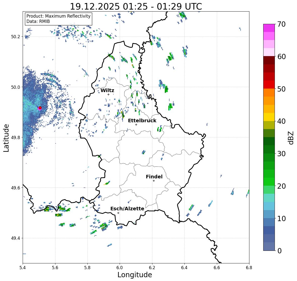Click colorbar tick label 20

[x=281, y=186]
